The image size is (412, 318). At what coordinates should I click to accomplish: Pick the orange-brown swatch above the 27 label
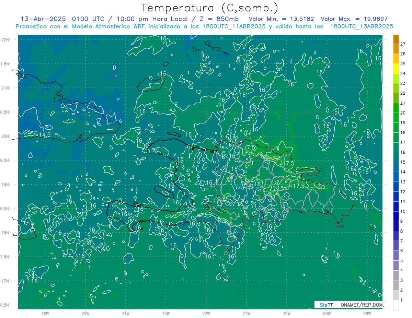click(x=396, y=39)
